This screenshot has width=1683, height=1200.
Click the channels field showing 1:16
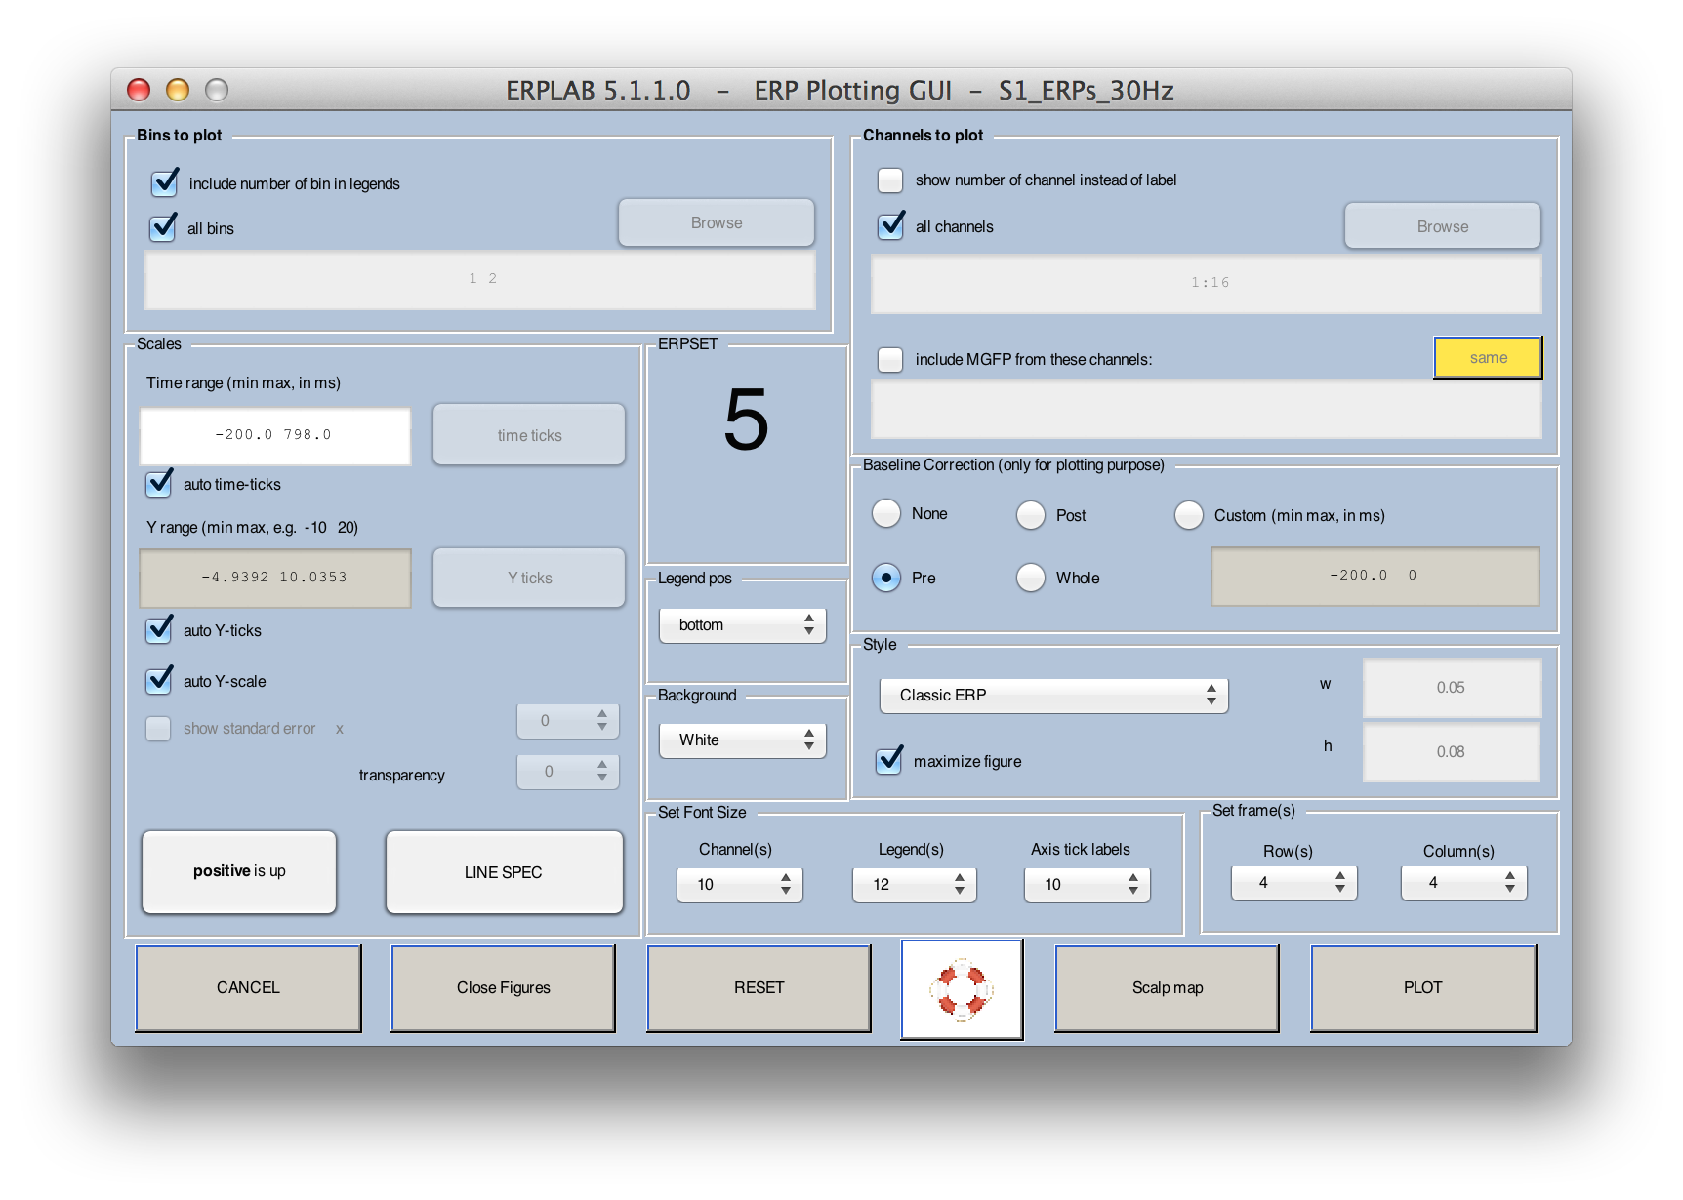(1207, 284)
